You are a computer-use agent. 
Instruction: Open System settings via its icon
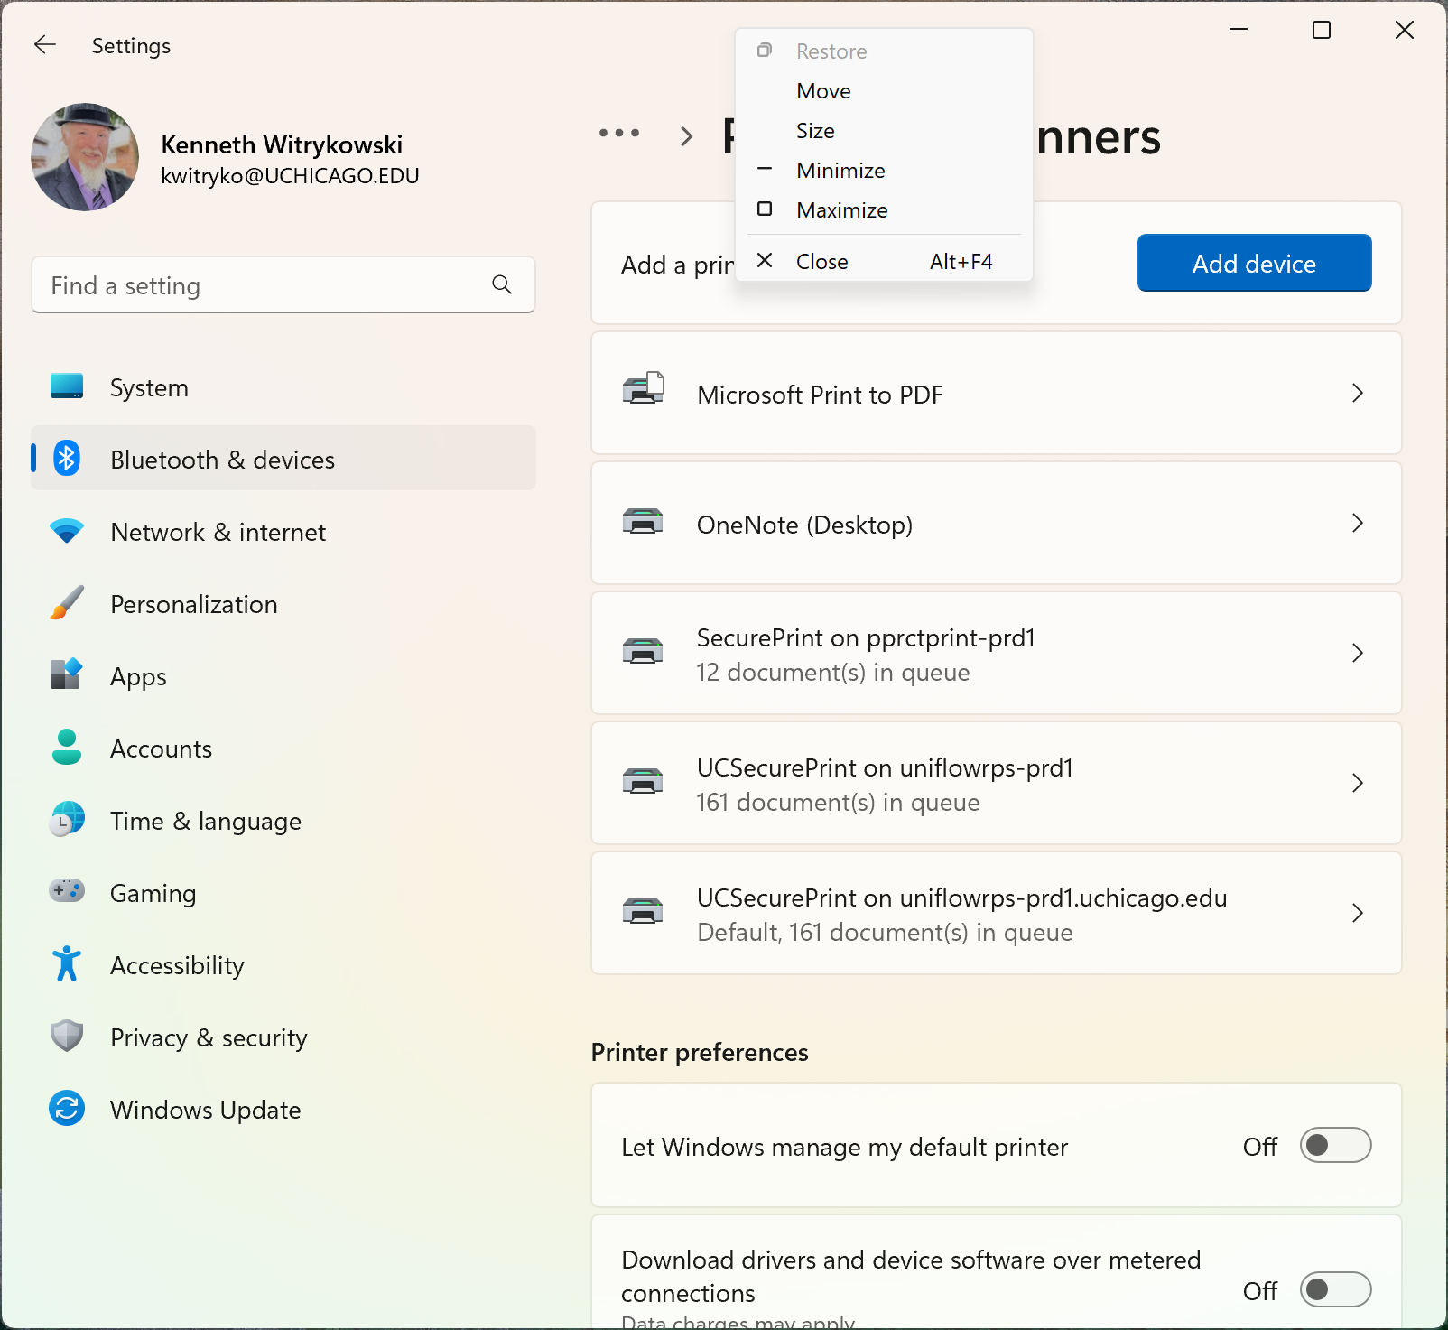pyautogui.click(x=67, y=386)
